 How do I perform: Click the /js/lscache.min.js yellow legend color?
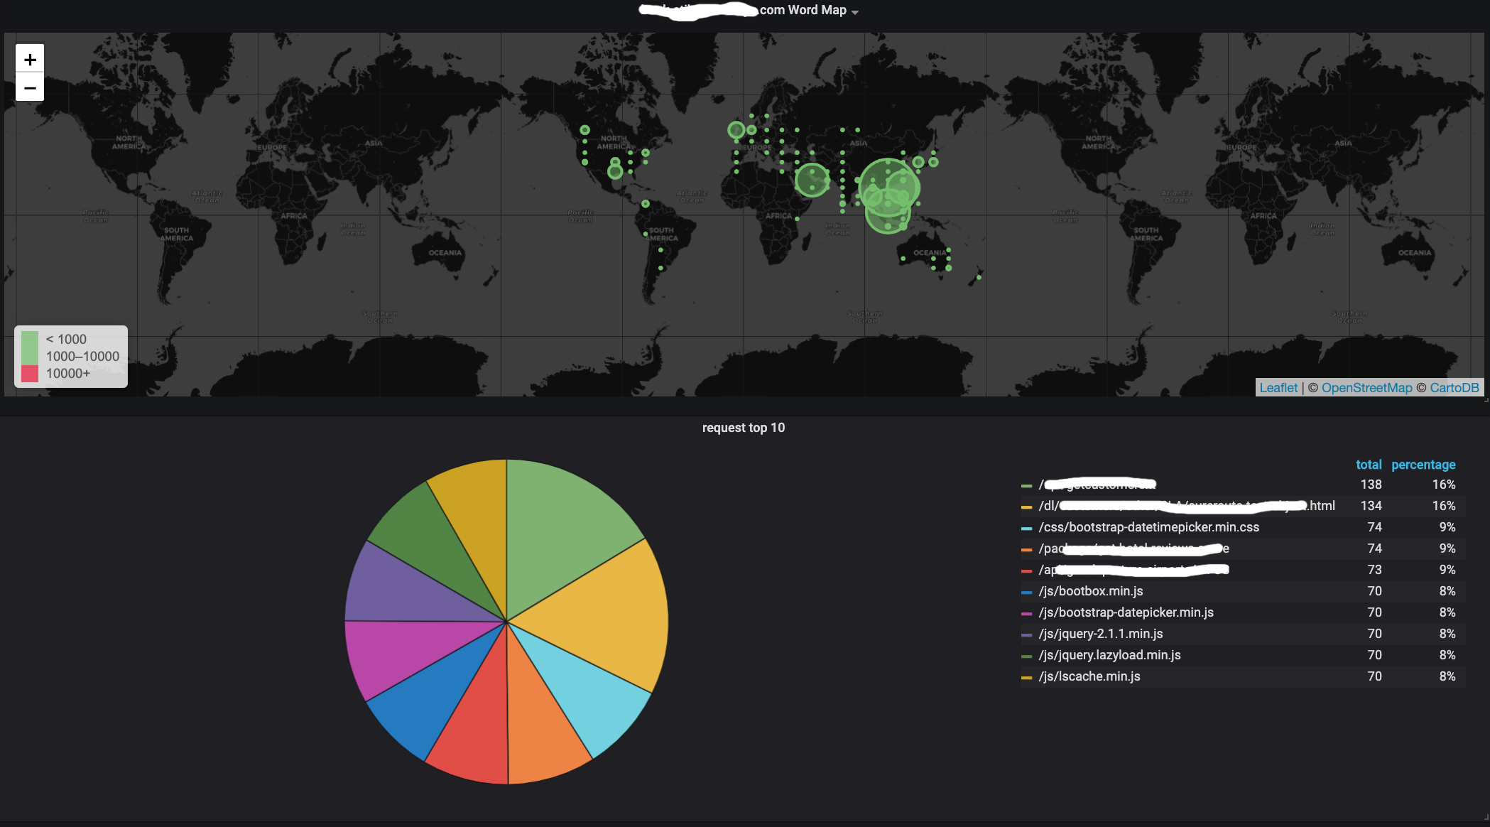pyautogui.click(x=1026, y=677)
